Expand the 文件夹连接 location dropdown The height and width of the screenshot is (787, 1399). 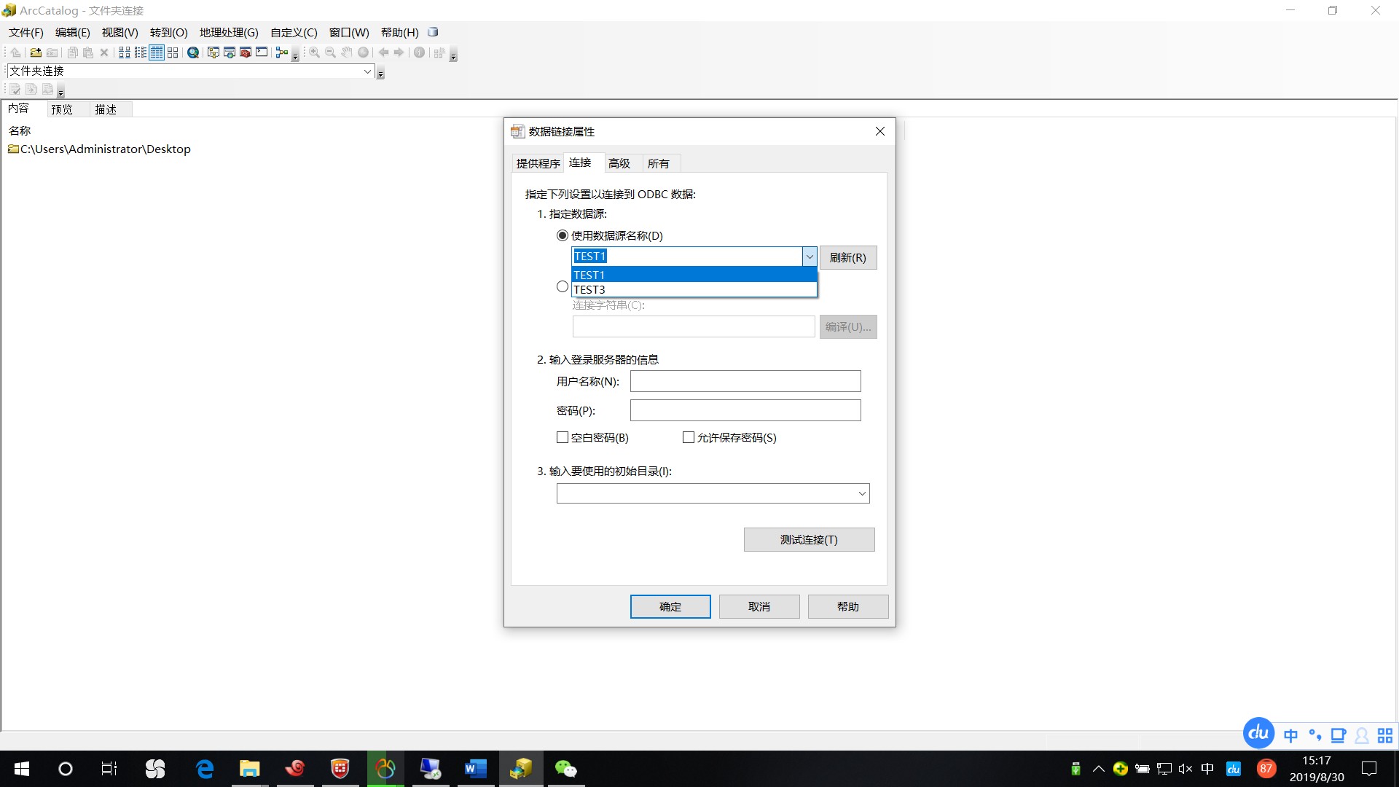point(369,71)
